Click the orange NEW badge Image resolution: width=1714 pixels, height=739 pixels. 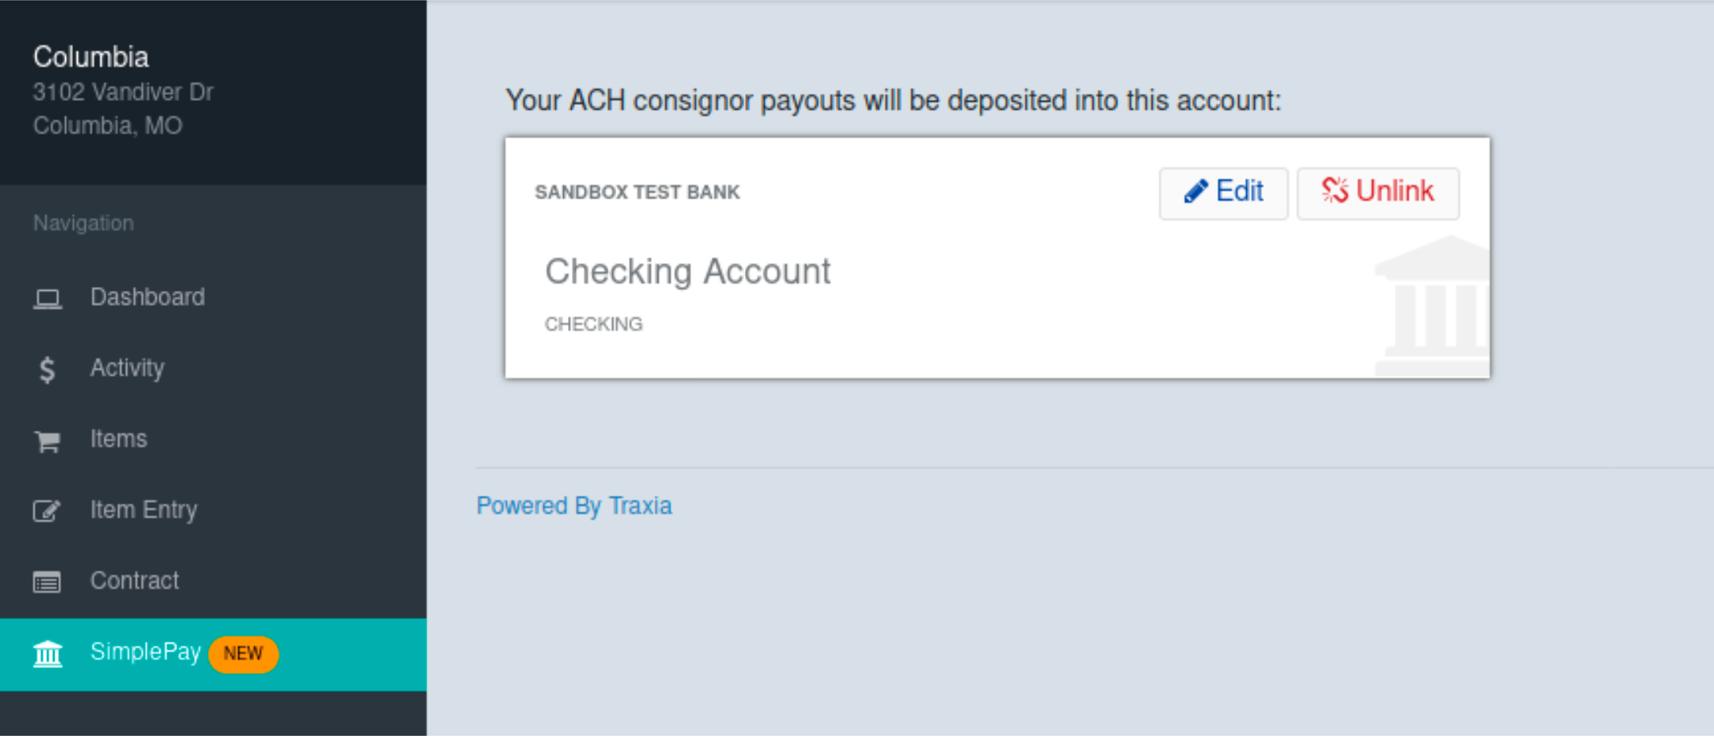243,654
